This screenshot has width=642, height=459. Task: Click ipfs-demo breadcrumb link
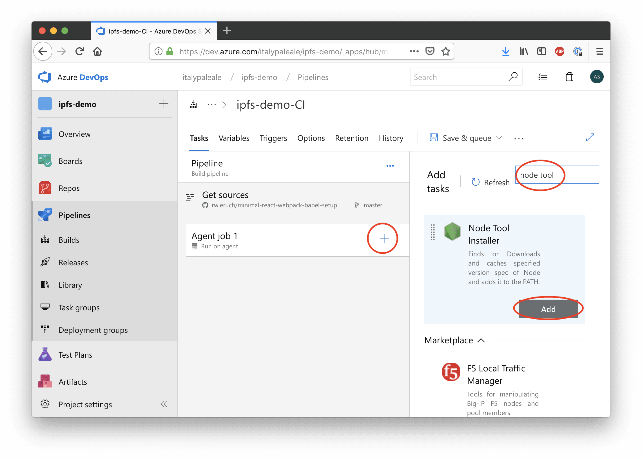coord(259,77)
